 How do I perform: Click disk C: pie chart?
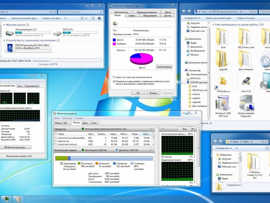[141, 59]
